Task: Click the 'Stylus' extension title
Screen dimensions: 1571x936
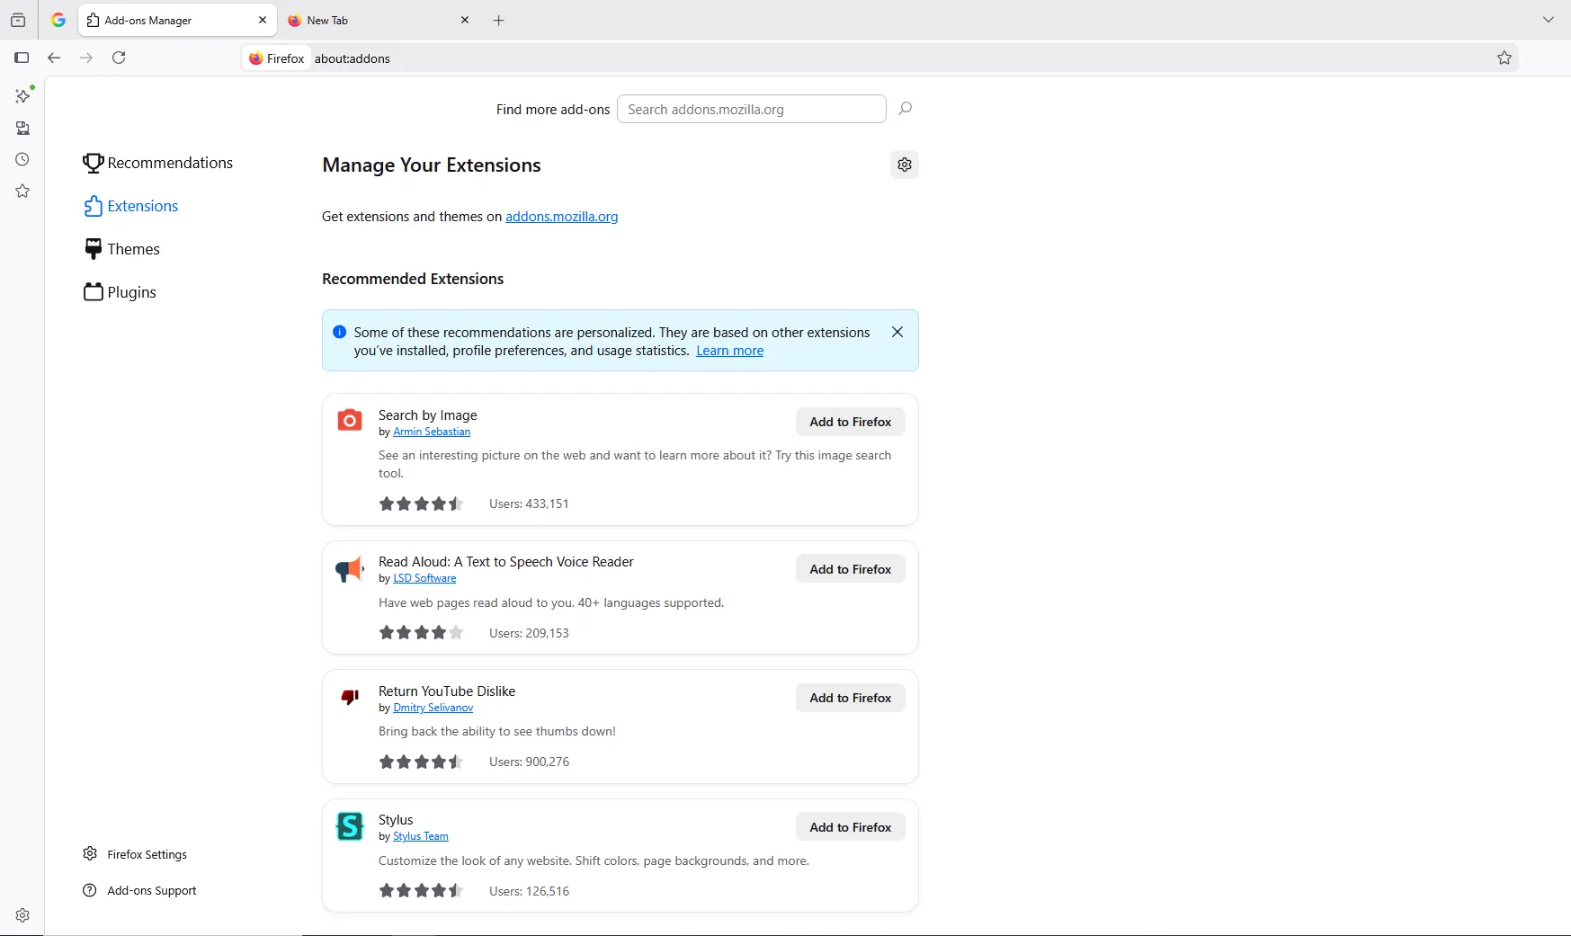Action: (396, 820)
